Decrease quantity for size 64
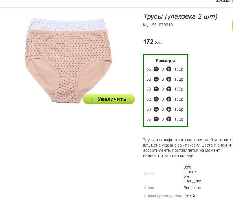 point(156,109)
